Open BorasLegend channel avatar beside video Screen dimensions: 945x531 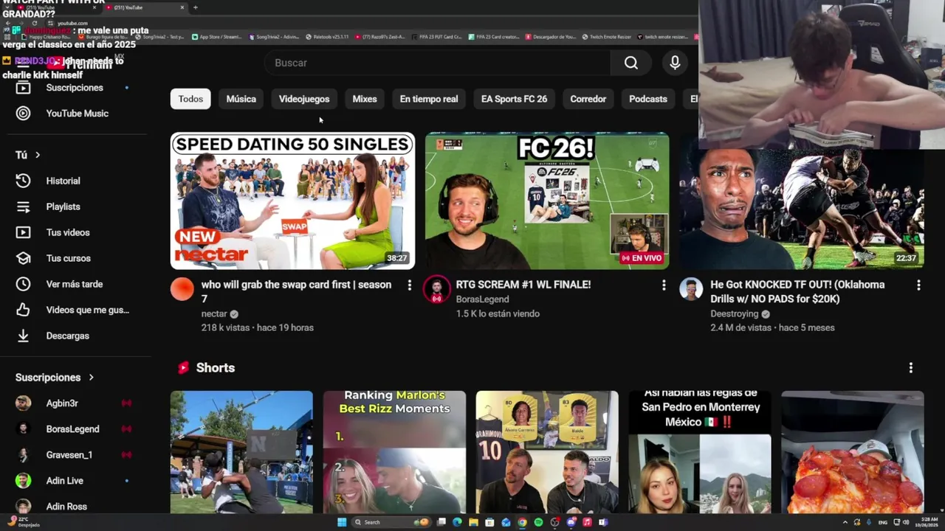tap(436, 289)
